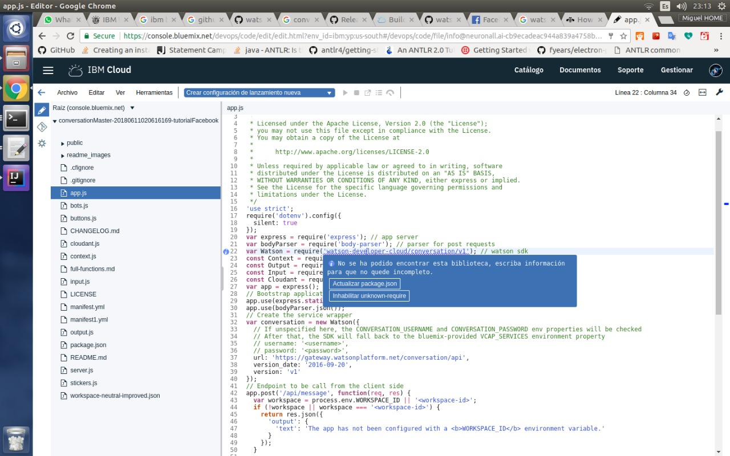The width and height of the screenshot is (730, 456).
Task: Toggle the split editor width icon
Action: [703, 92]
